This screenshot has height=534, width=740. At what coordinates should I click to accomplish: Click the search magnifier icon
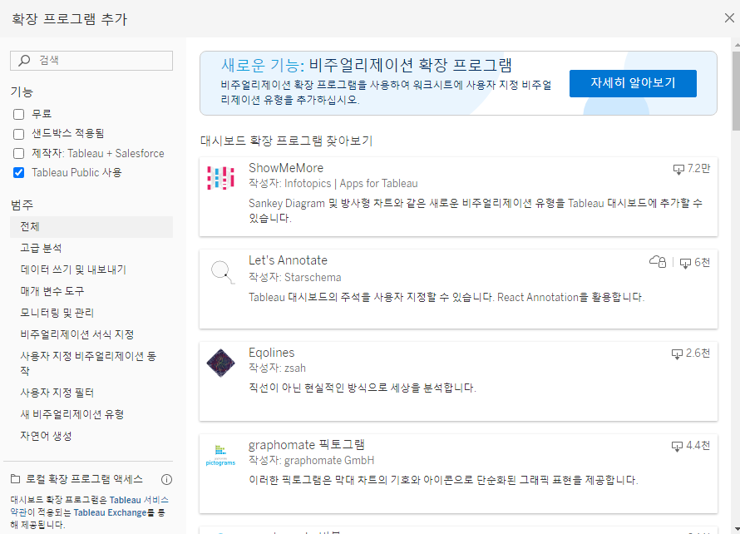[x=24, y=61]
